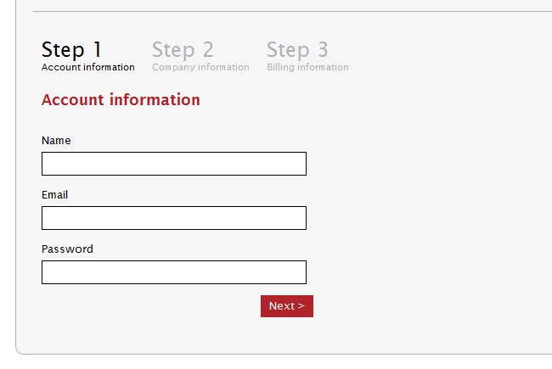552x369 pixels.
Task: Activate the last text box above Next
Action: 173,272
